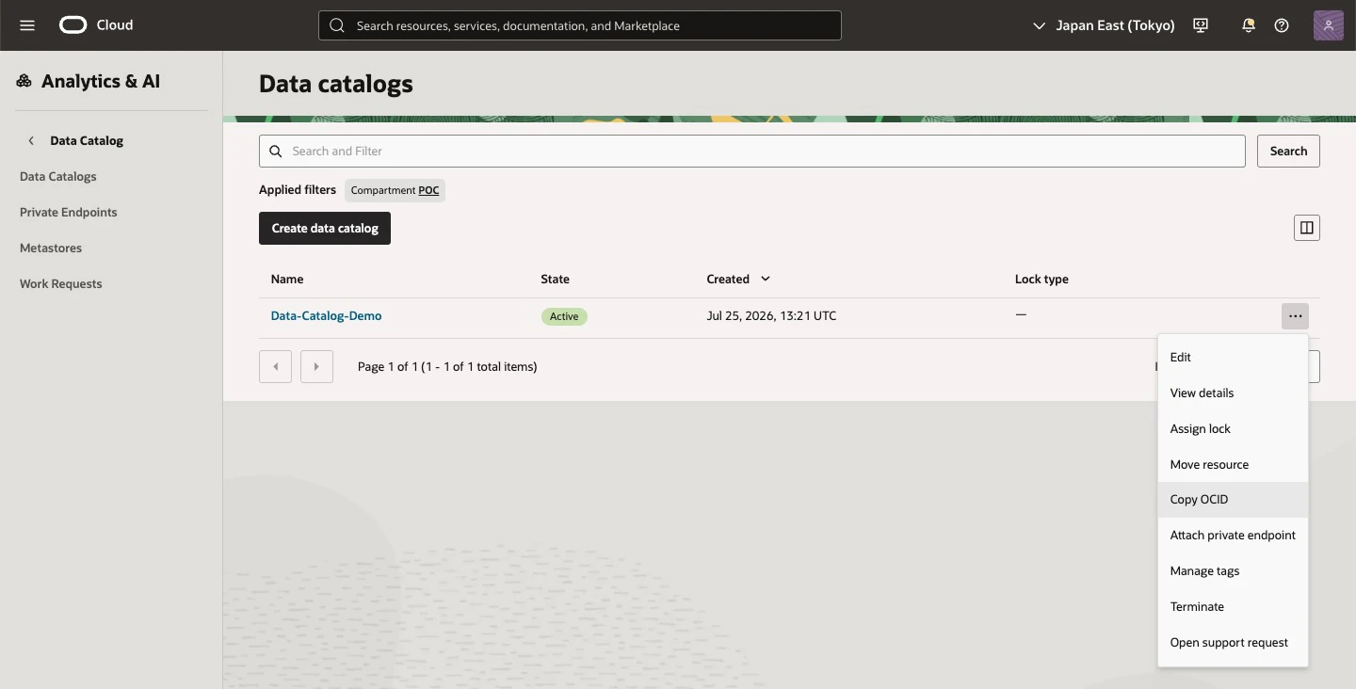Click the Jul 25, 2026, 13:21 UTC timestamp
Viewport: 1356px width, 689px height.
[x=771, y=316]
